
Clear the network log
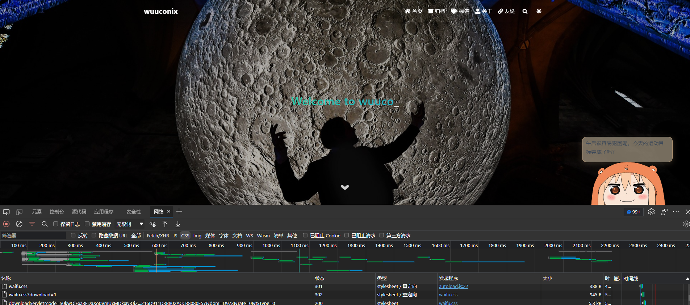(19, 224)
